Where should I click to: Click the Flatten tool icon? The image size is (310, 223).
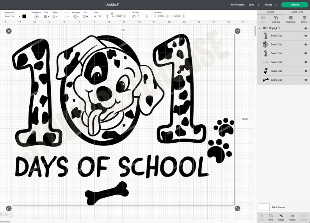click(x=292, y=216)
